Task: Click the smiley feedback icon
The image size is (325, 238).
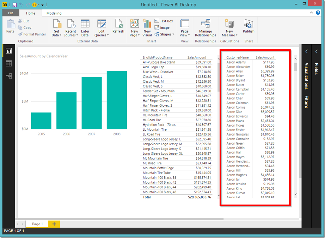Action: click(34, 4)
